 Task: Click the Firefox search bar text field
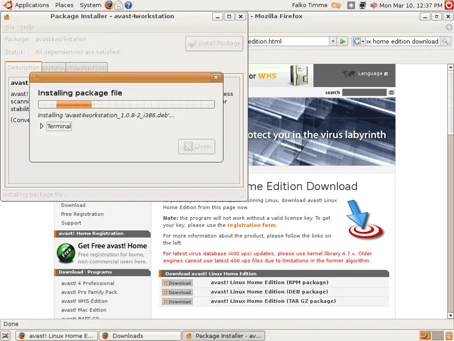[x=402, y=41]
